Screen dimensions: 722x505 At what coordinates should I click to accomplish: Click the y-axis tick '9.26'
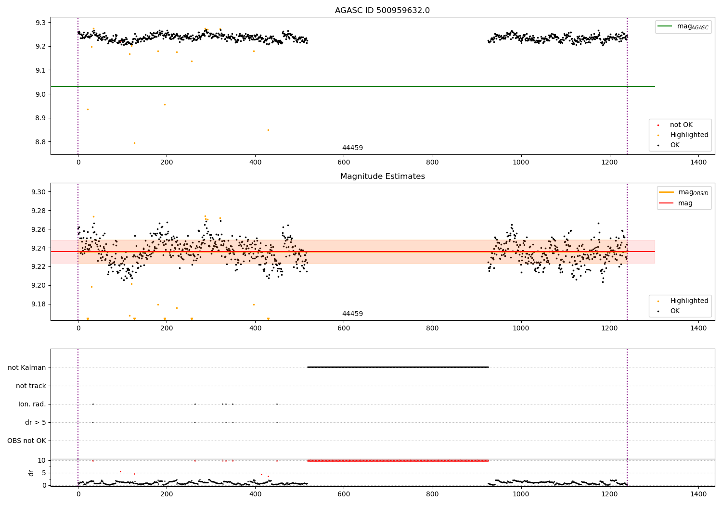point(39,230)
